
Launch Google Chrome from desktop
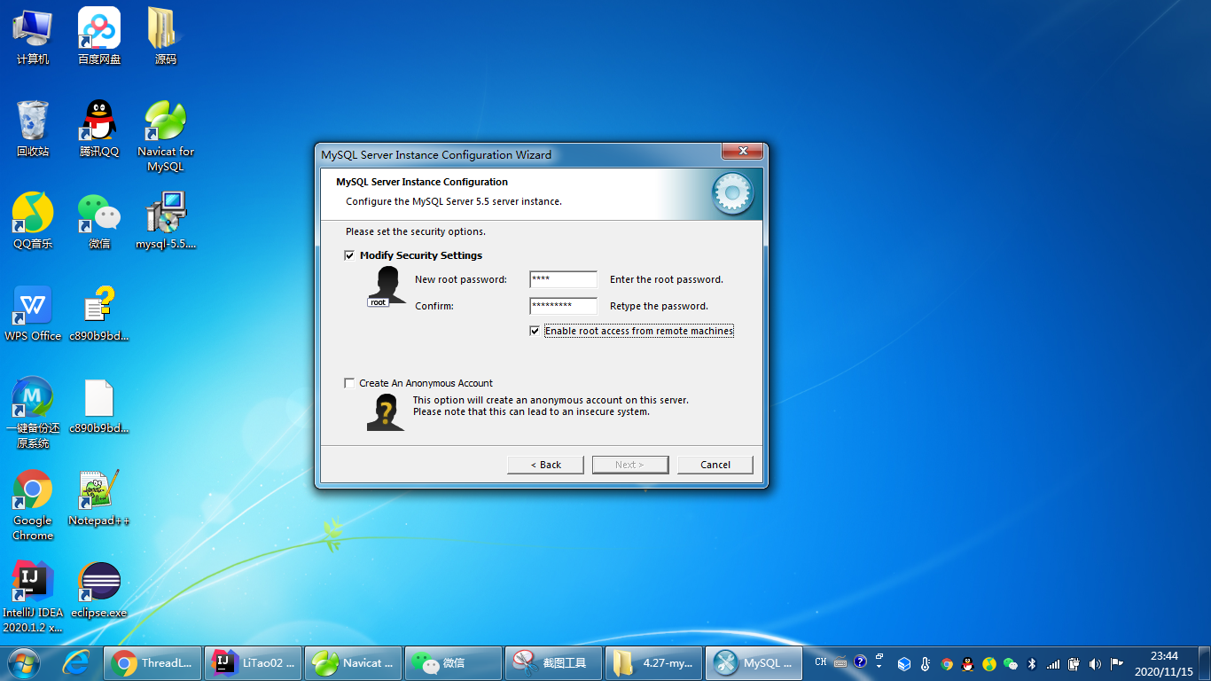(x=33, y=505)
